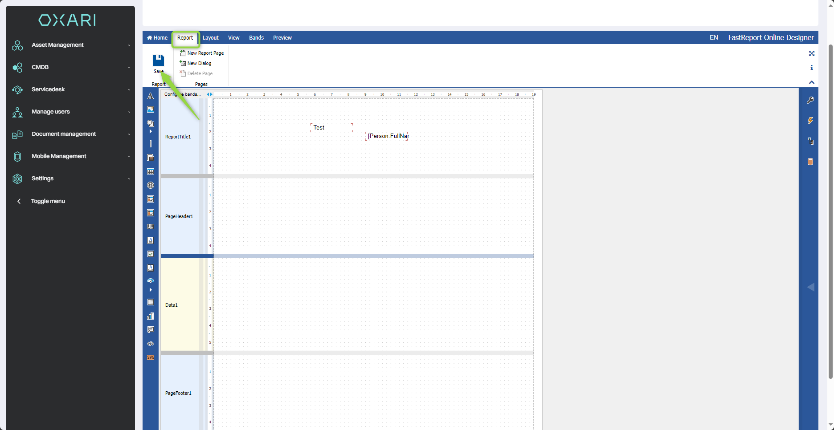This screenshot has width=834, height=430.
Task: Insert a Table object
Action: click(151, 171)
